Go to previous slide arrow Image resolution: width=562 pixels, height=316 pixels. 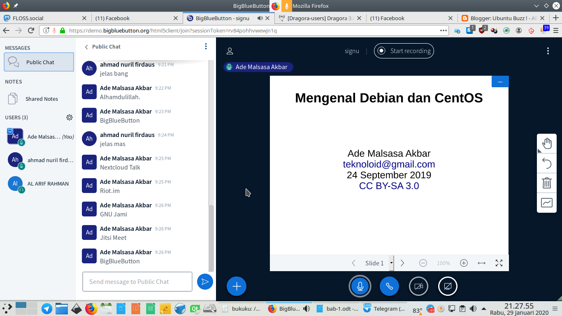tap(353, 263)
